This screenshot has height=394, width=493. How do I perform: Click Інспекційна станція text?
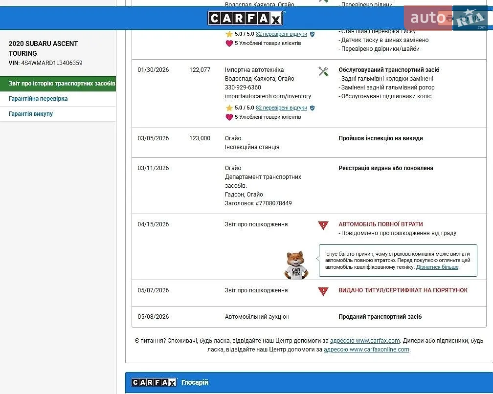[252, 147]
